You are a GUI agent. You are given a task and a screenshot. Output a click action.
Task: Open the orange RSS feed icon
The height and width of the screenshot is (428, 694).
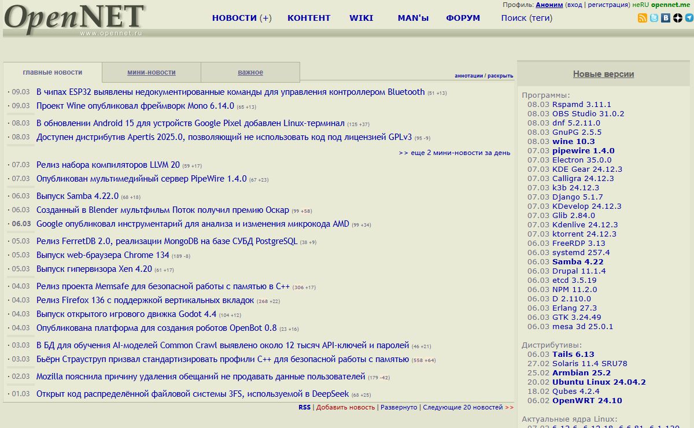click(x=643, y=18)
